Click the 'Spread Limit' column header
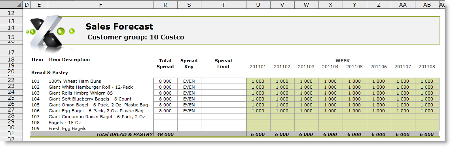This screenshot has width=451, height=147. click(223, 63)
